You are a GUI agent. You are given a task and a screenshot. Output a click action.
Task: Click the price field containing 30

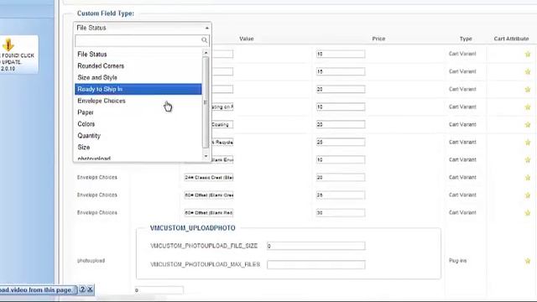click(x=341, y=212)
